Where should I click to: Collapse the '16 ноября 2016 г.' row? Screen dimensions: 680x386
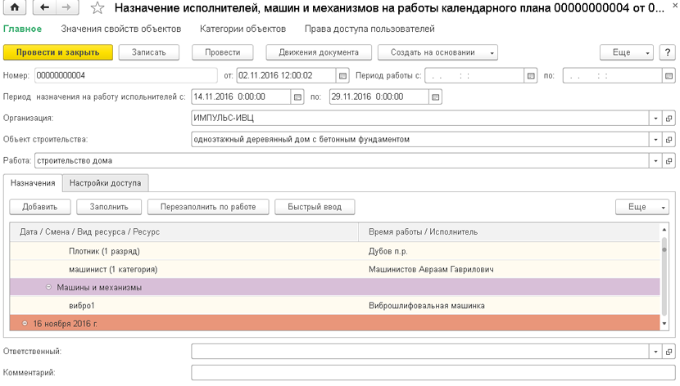point(25,324)
